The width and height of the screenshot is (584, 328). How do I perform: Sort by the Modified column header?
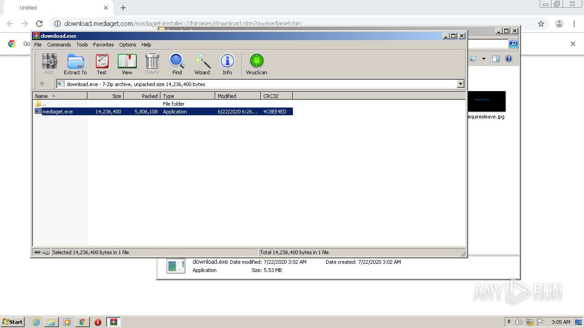238,96
